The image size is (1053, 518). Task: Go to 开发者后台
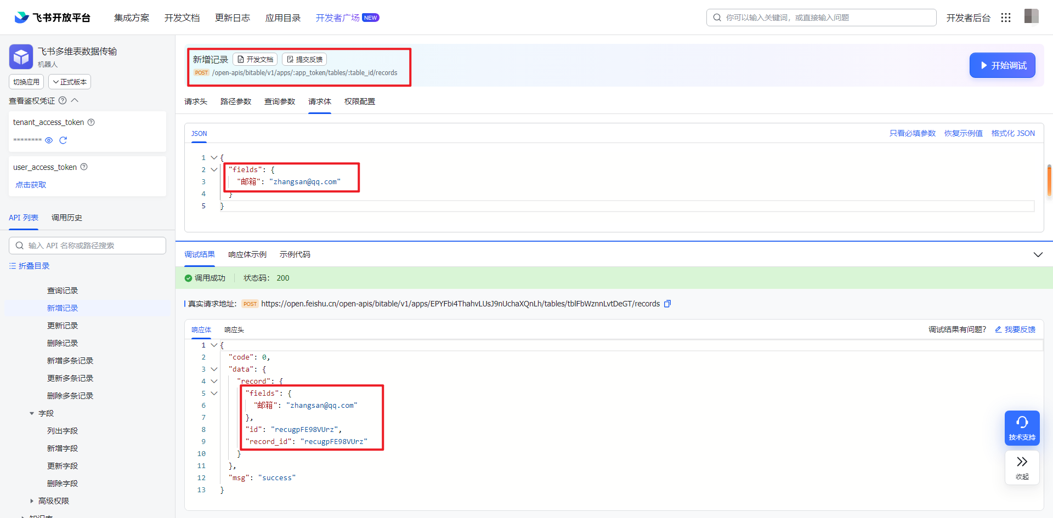(x=968, y=18)
